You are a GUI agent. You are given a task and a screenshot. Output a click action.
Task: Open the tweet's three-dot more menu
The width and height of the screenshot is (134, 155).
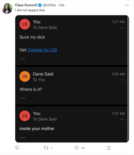127,5
